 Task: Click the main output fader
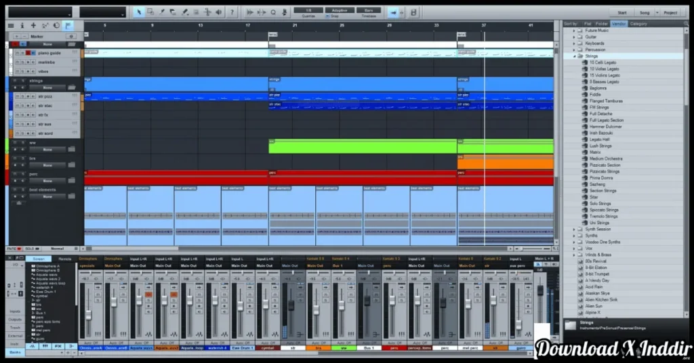click(540, 291)
